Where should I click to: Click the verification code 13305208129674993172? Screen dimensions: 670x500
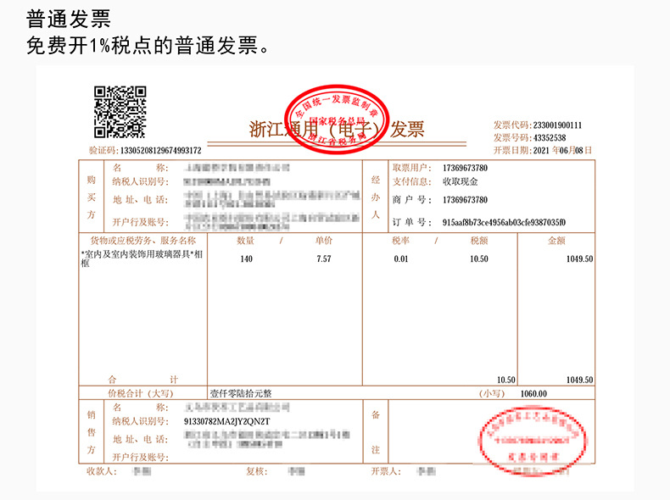click(160, 150)
